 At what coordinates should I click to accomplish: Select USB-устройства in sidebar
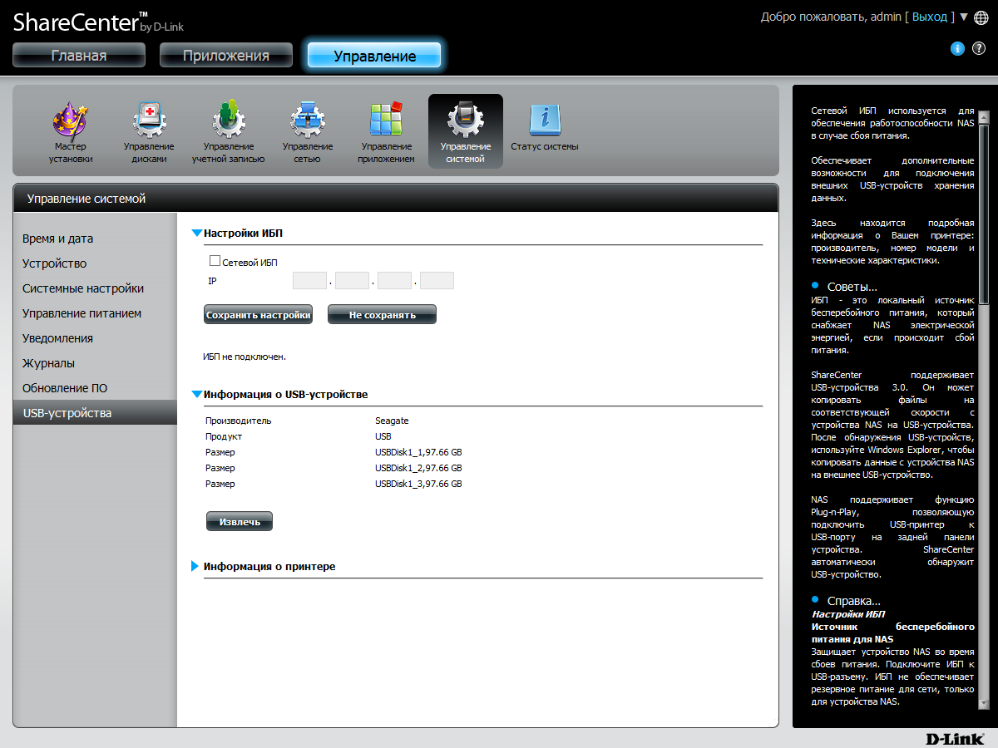click(x=95, y=413)
